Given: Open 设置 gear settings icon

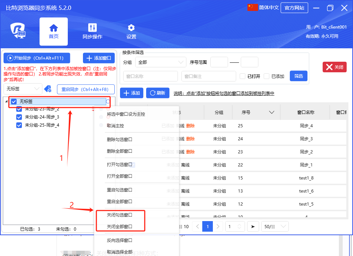Looking at the screenshot, I should coord(131,28).
